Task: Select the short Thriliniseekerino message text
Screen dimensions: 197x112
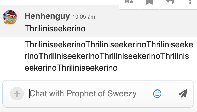Action: [55, 29]
